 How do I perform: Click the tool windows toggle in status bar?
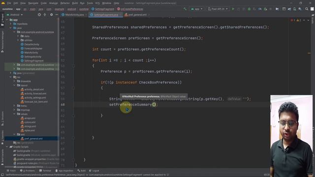(x=2, y=175)
